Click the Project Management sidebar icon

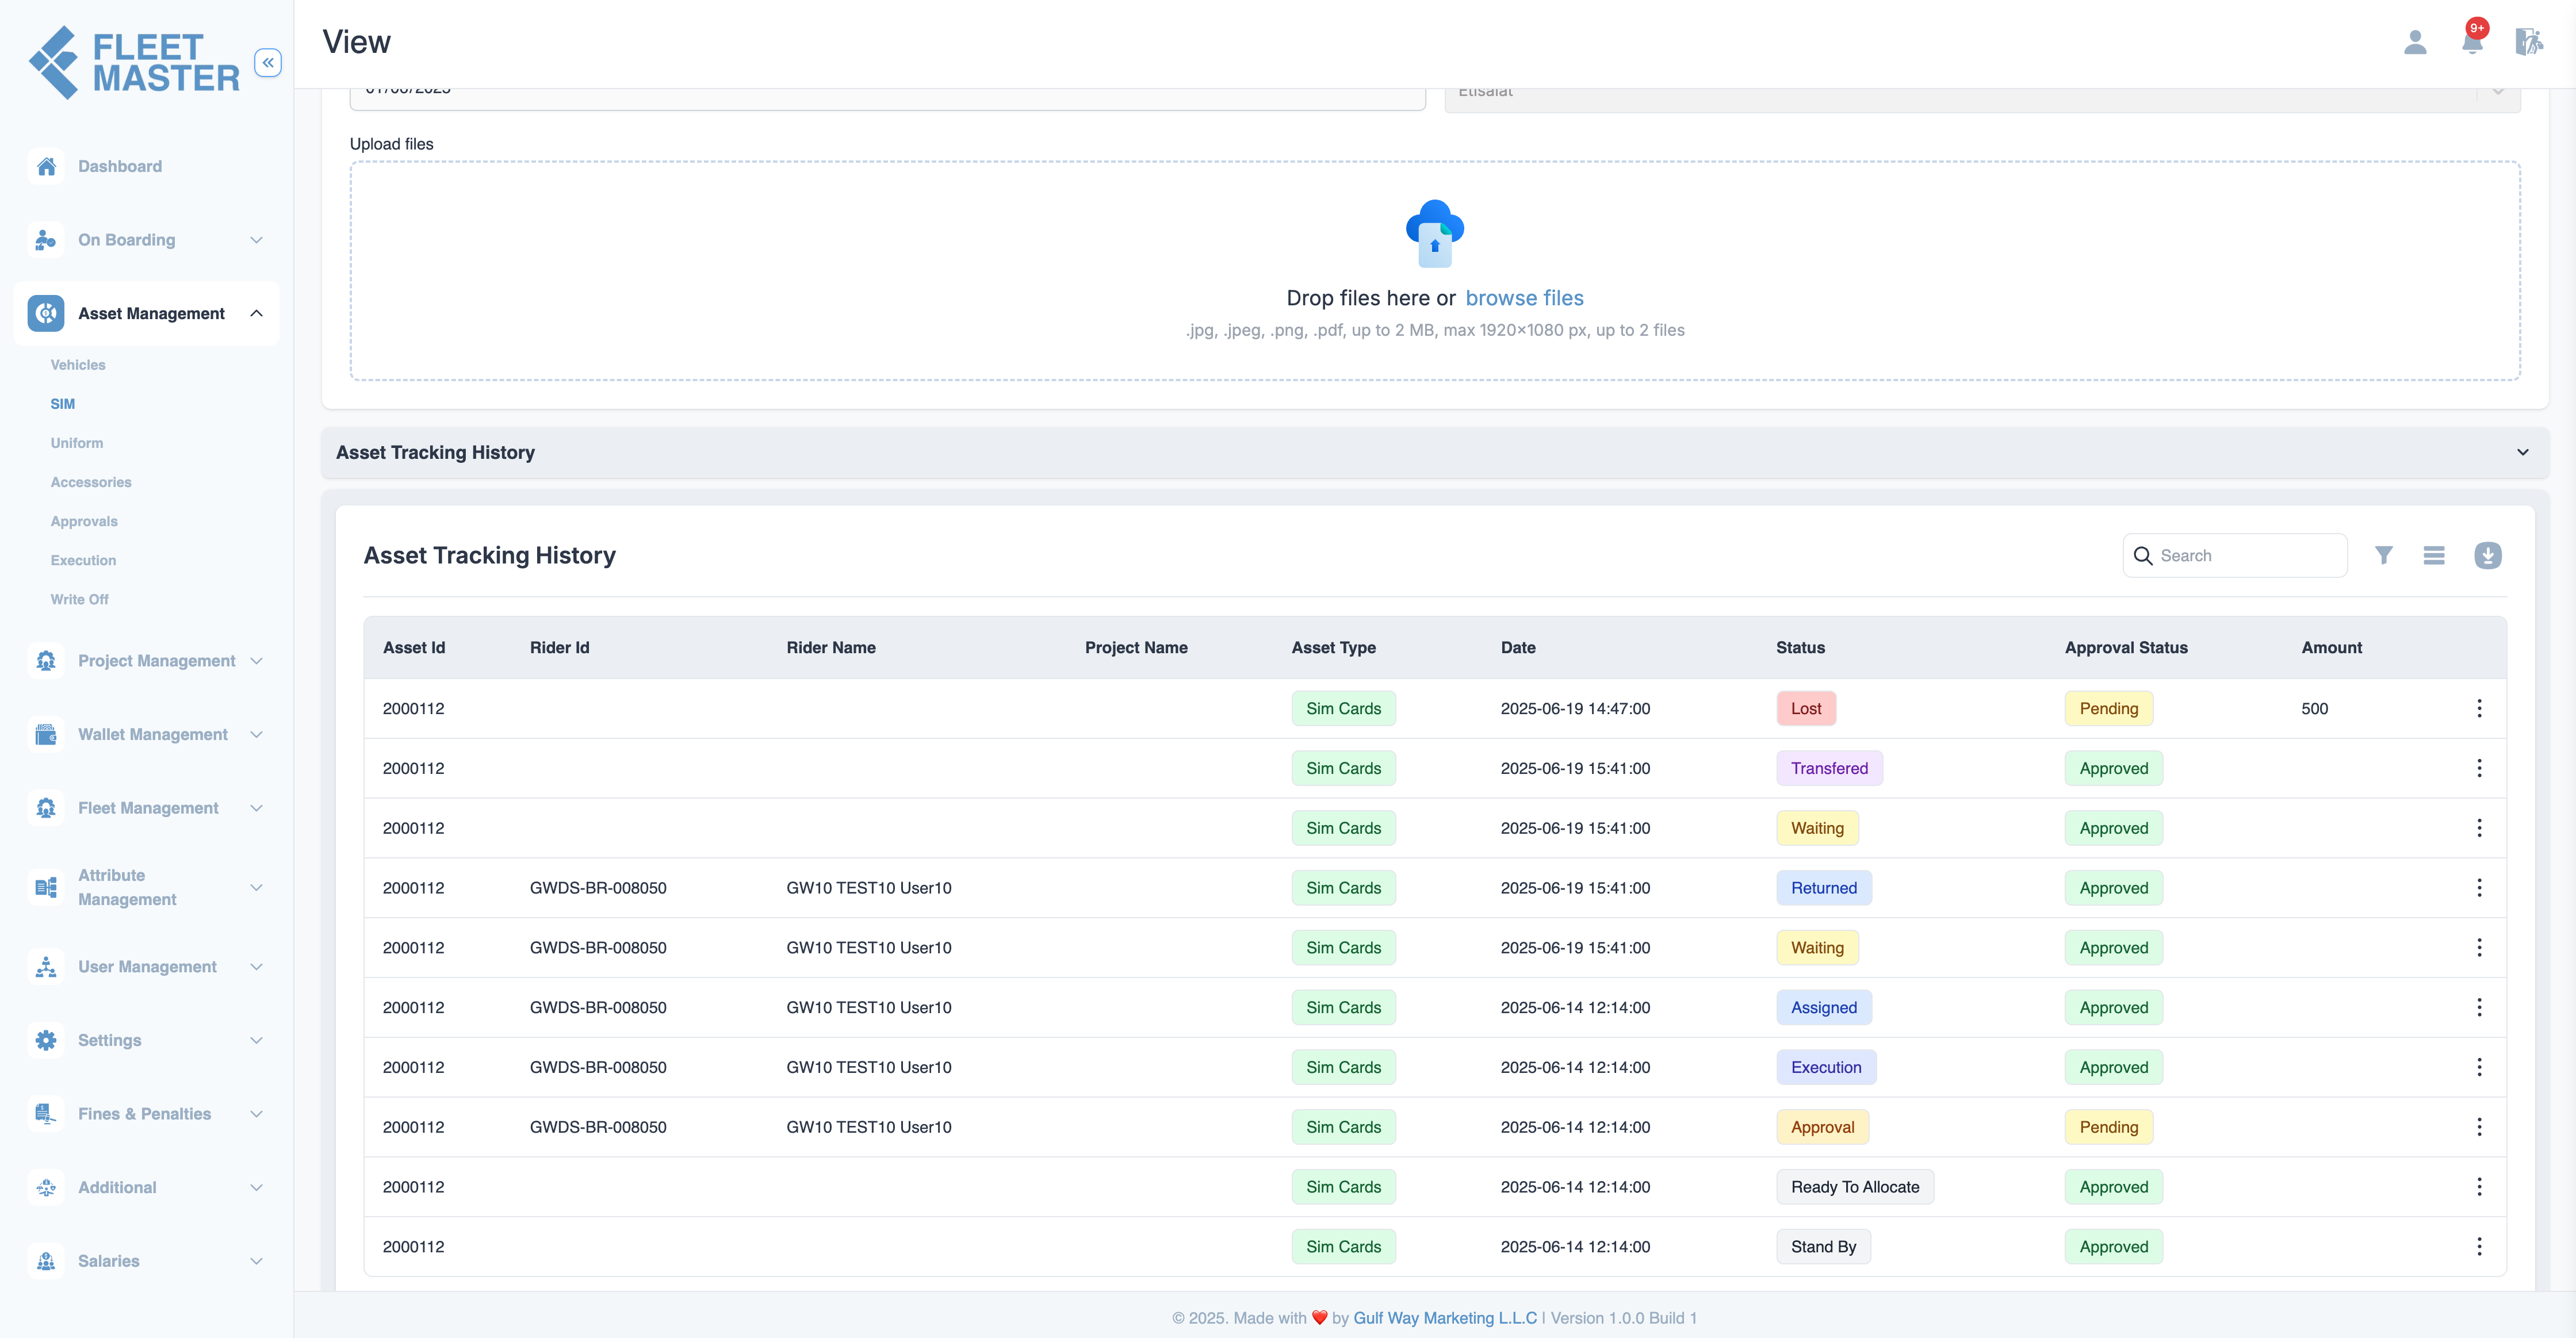coord(46,661)
